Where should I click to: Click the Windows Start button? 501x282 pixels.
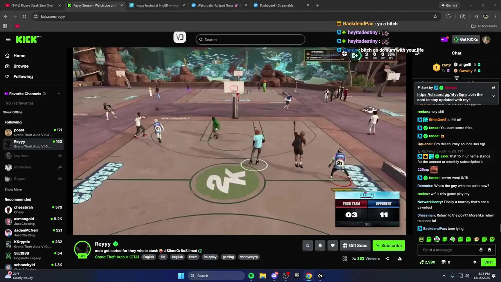point(181,276)
